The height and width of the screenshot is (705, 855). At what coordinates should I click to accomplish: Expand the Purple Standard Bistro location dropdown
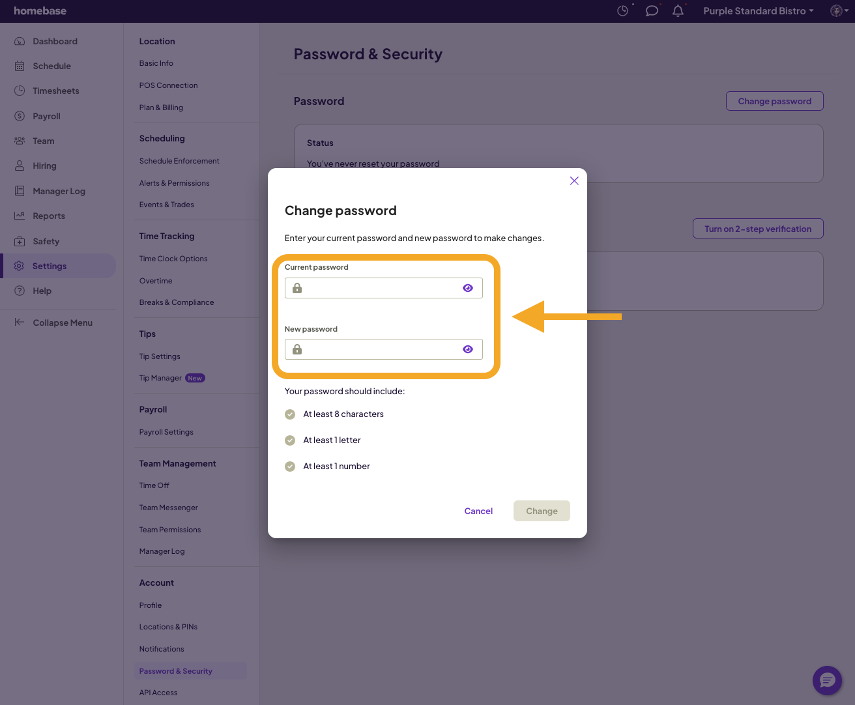point(758,11)
